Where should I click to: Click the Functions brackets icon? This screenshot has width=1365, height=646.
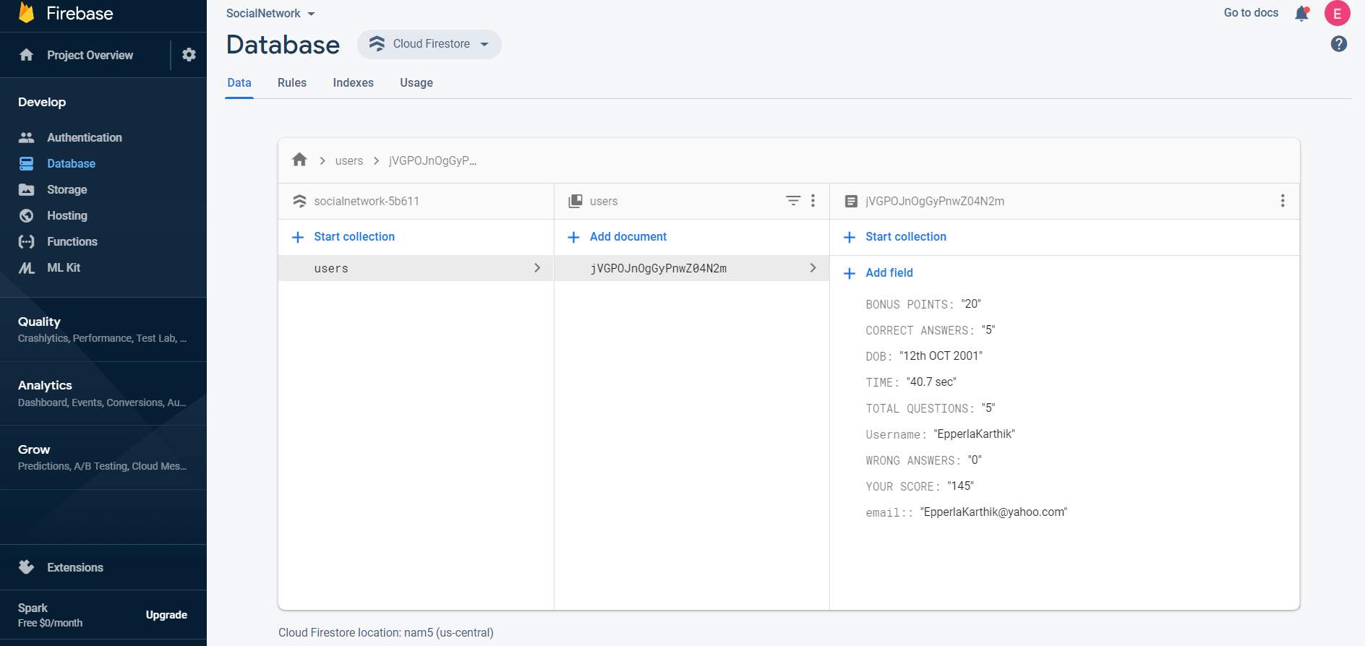27,241
